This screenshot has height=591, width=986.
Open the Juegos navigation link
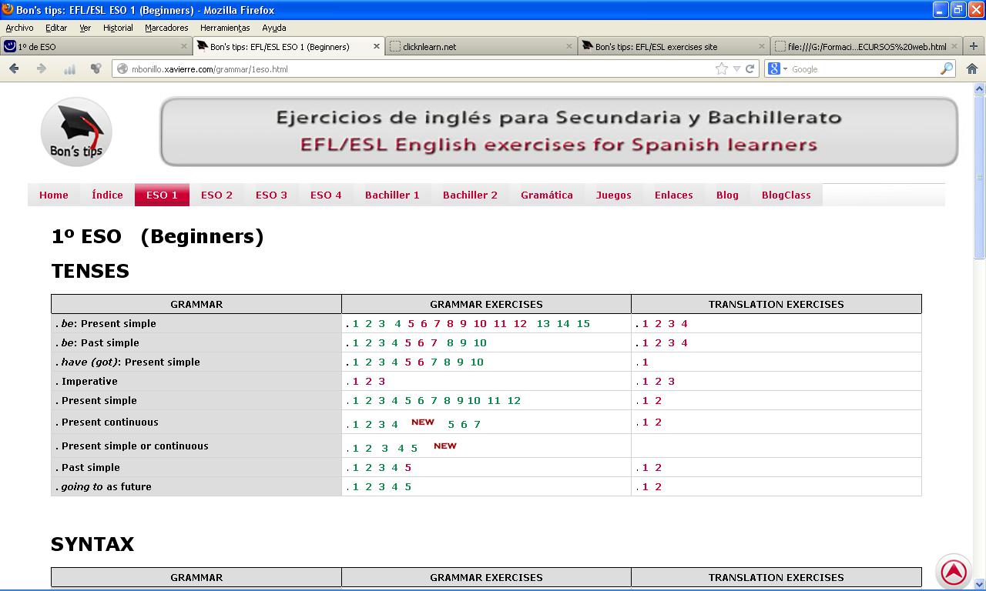point(613,195)
